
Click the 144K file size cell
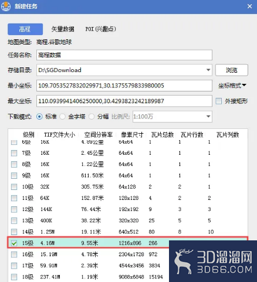click(46, 209)
